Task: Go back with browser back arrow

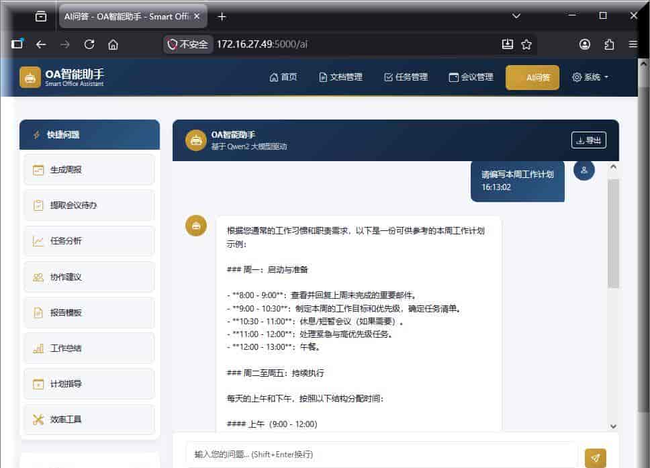Action: [x=40, y=44]
